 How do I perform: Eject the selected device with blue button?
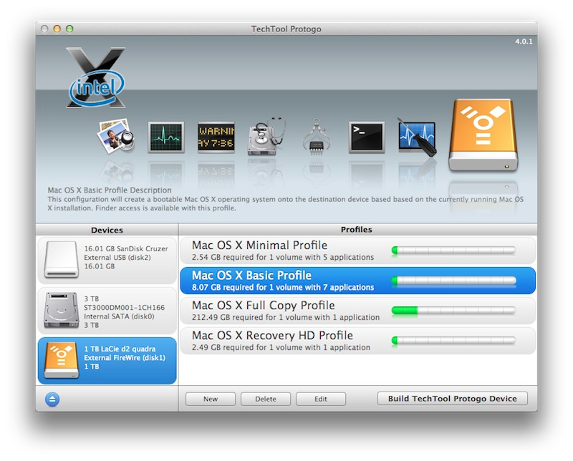tap(52, 399)
